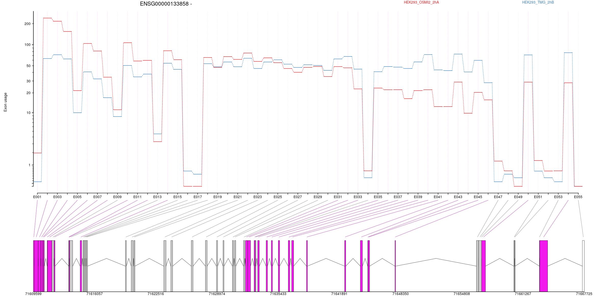Click exon label E053
This screenshot has height=306, width=612.
click(x=558, y=197)
